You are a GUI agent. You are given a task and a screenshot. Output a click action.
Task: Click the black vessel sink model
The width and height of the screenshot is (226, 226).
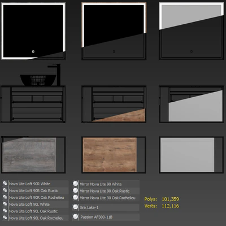38,80
